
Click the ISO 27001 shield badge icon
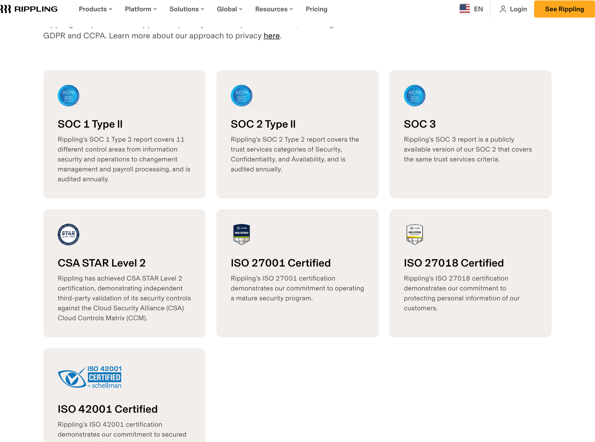coord(242,234)
